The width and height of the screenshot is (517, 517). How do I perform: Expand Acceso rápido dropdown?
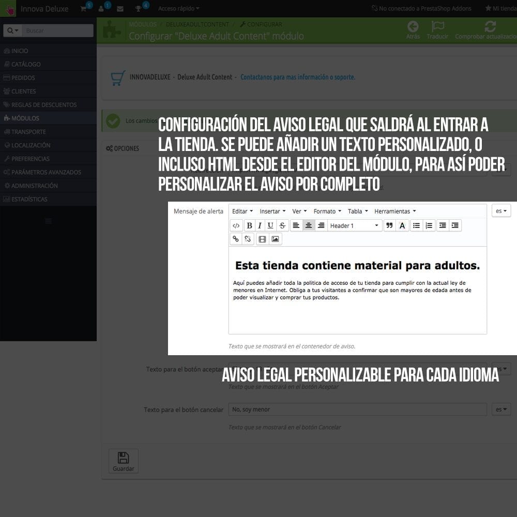pos(178,9)
